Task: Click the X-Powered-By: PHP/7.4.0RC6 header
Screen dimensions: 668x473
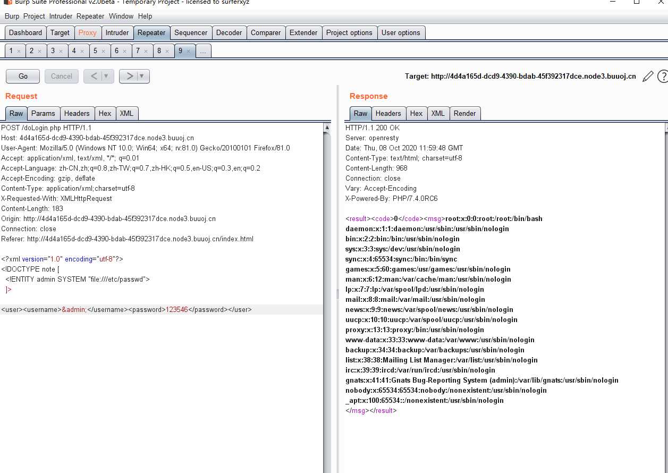Action: click(392, 199)
